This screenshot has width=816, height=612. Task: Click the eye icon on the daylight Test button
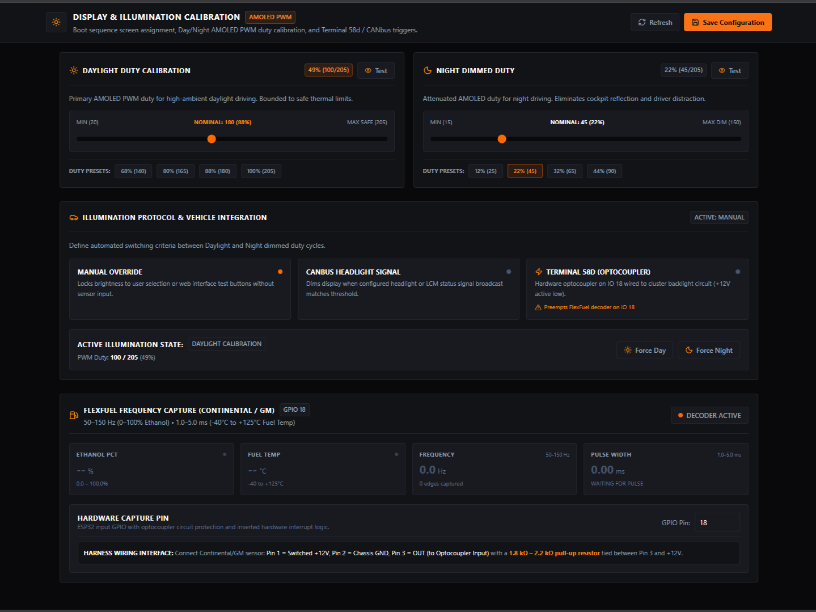tap(368, 70)
